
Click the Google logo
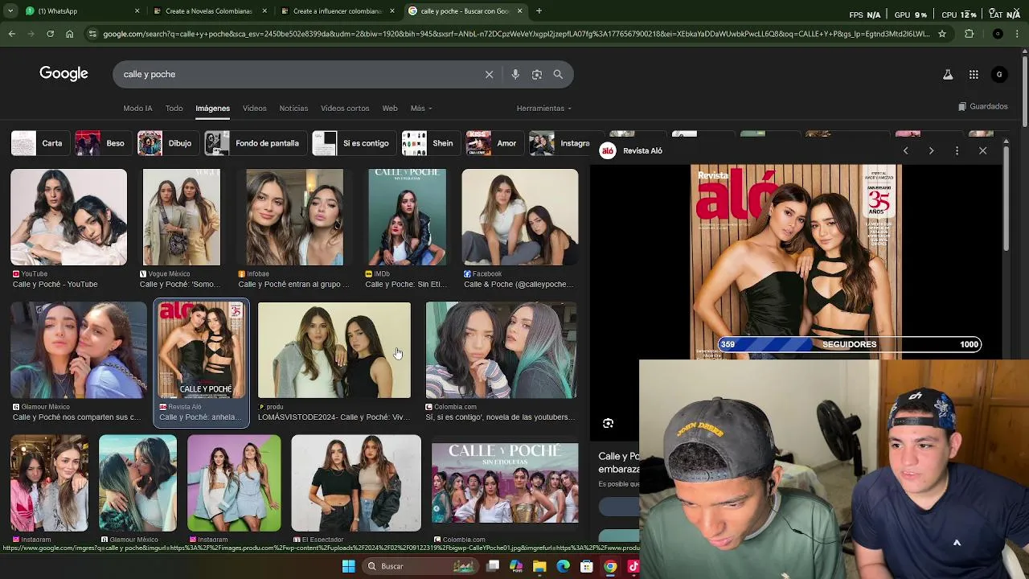click(x=64, y=74)
